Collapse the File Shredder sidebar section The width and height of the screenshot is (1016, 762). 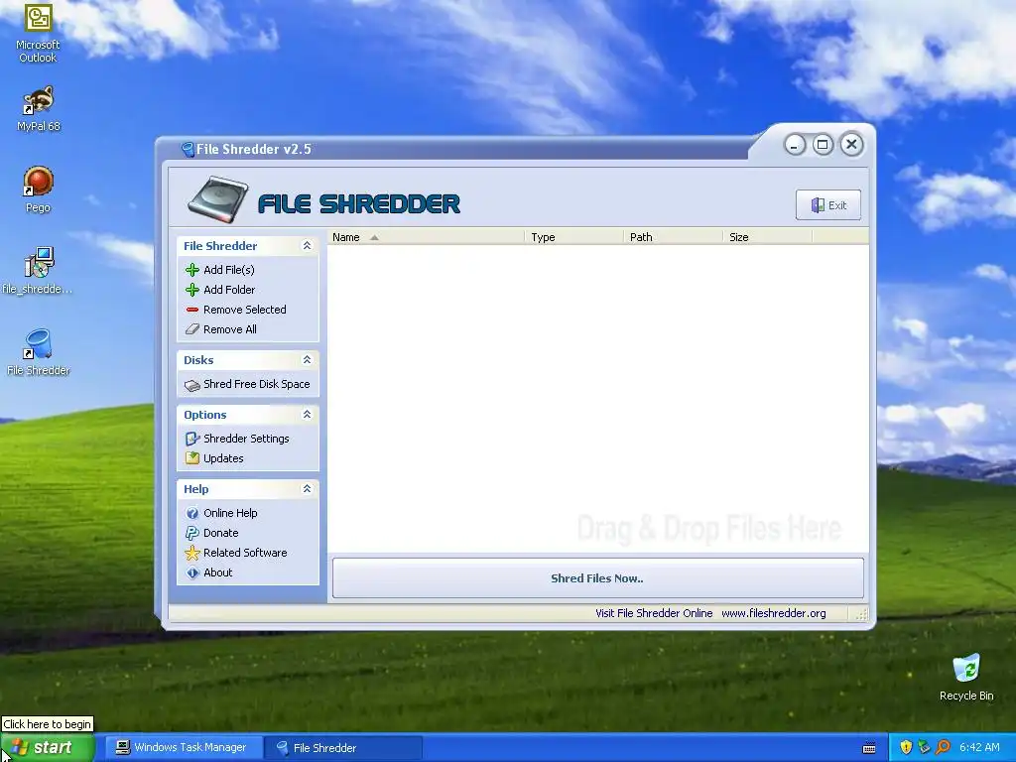308,246
